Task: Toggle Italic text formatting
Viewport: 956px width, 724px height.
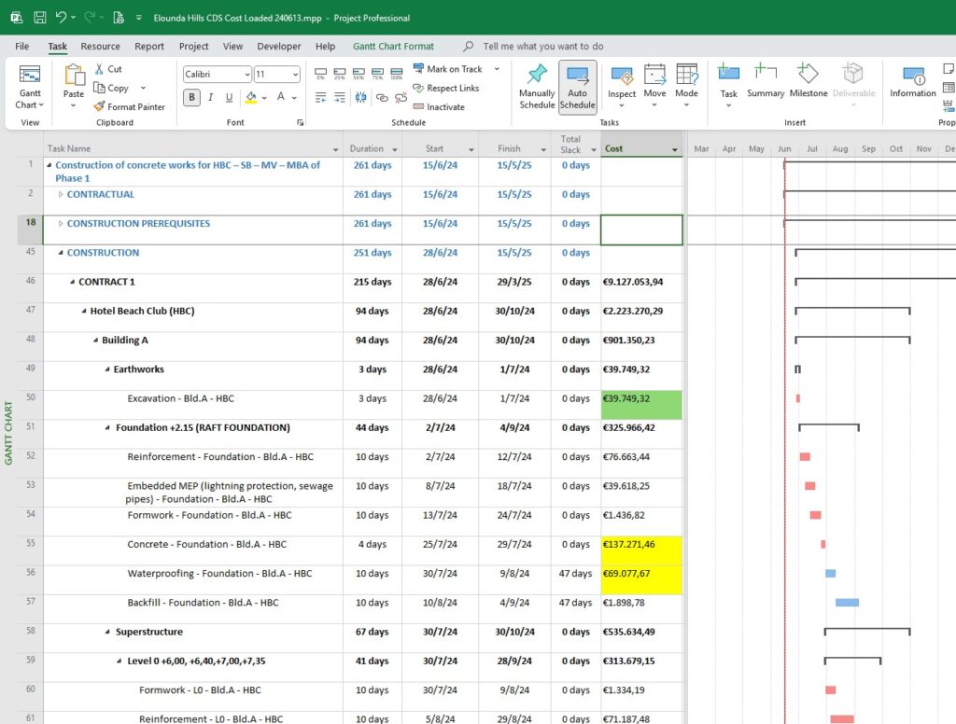Action: coord(211,97)
